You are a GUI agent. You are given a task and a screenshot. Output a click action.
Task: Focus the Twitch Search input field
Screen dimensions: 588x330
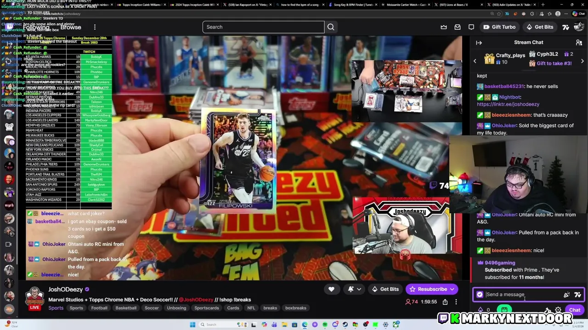coord(263,27)
